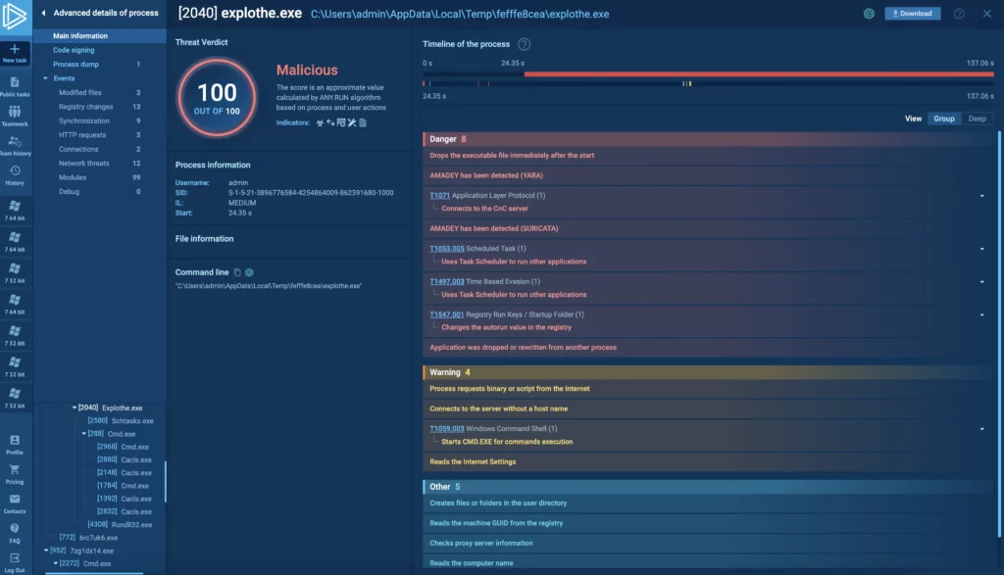Open Public tasks in the sidebar
This screenshot has height=575, width=1004.
coord(15,86)
